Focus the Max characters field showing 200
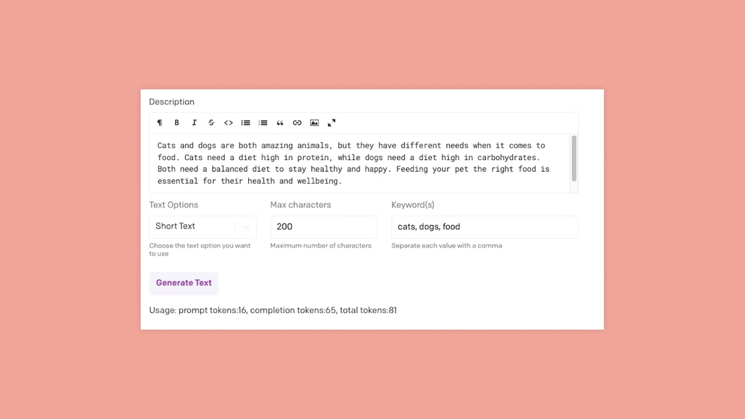 pyautogui.click(x=324, y=227)
